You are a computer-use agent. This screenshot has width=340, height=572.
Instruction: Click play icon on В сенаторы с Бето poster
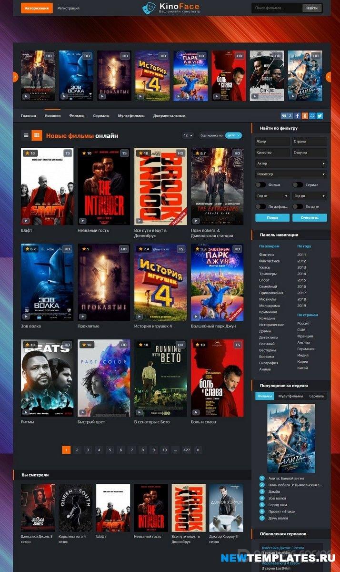[x=139, y=412]
